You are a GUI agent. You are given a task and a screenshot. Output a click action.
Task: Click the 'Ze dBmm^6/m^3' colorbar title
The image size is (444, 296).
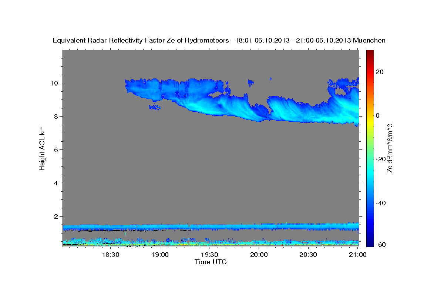pos(390,148)
